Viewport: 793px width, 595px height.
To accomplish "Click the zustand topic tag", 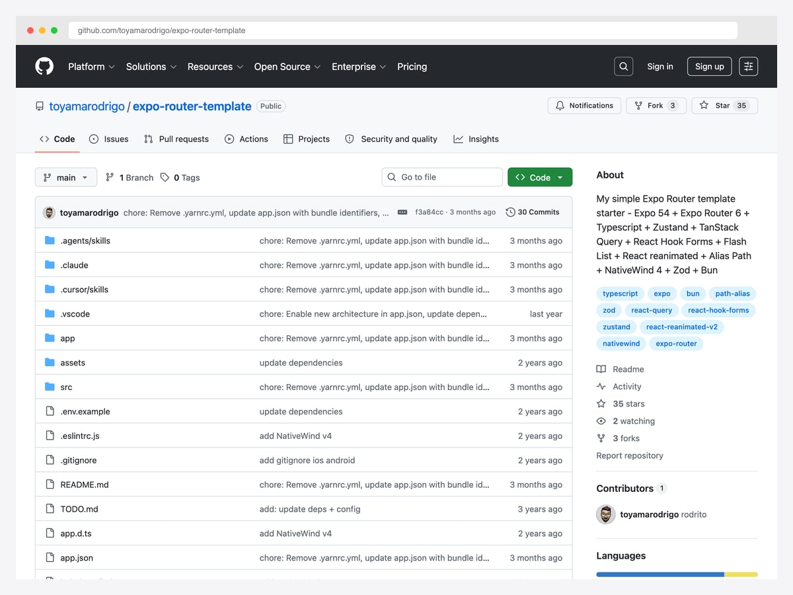I will click(x=617, y=327).
